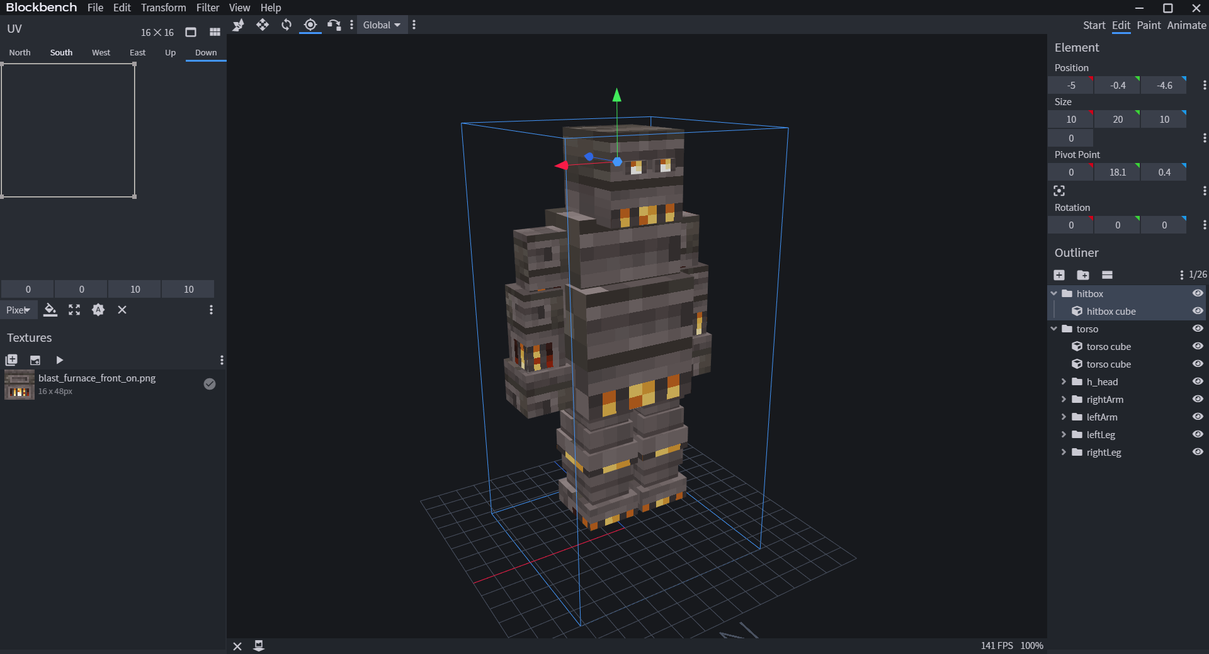Select the Rotate tool in toolbar
The image size is (1209, 654).
coord(287,25)
